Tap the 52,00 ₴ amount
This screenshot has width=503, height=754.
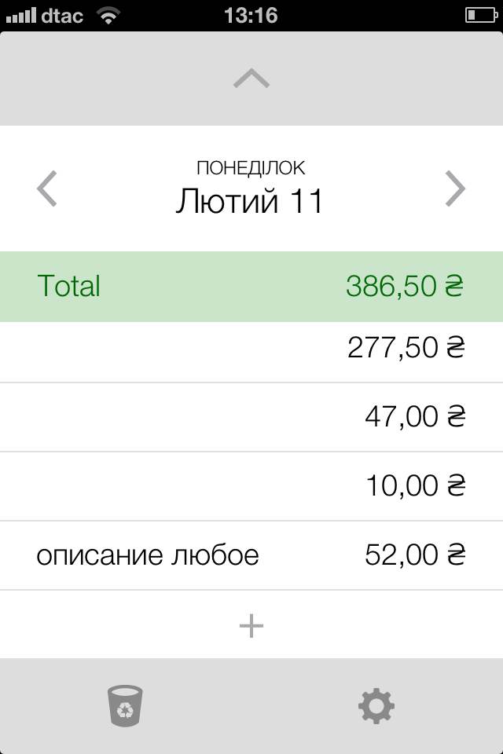point(415,555)
